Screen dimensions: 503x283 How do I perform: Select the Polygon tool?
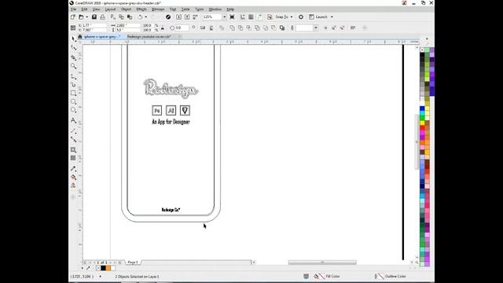73,110
